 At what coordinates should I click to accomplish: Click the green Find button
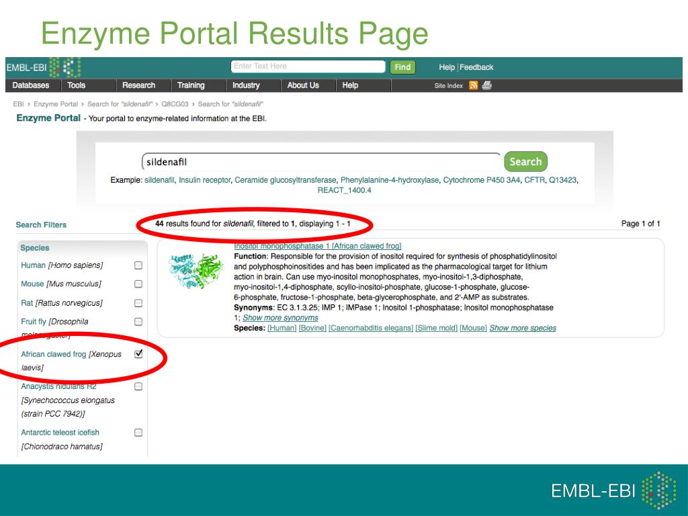(402, 67)
